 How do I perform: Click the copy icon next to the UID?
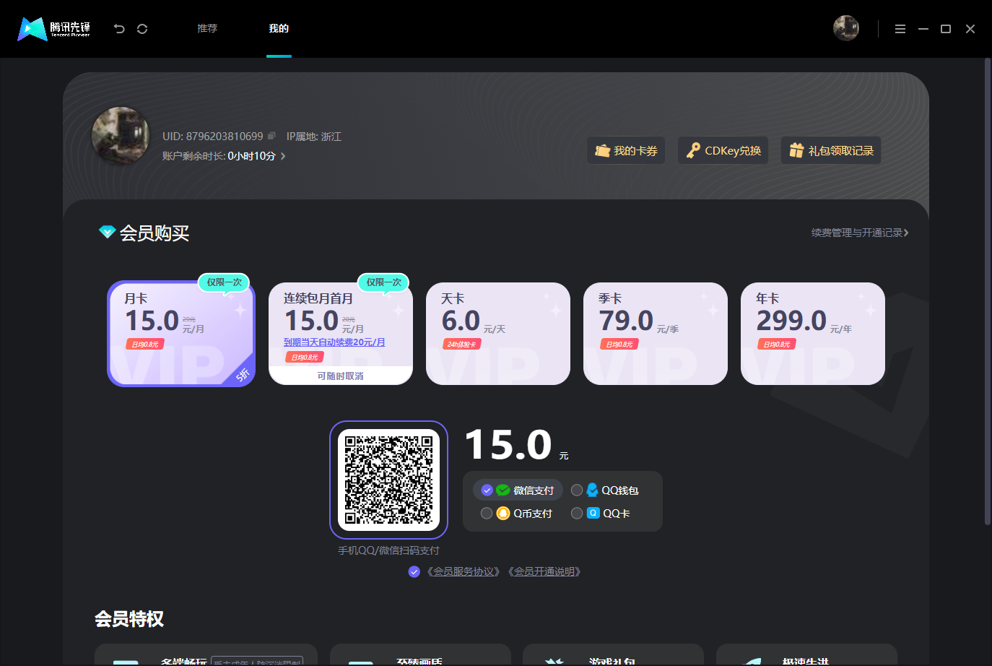pyautogui.click(x=271, y=136)
